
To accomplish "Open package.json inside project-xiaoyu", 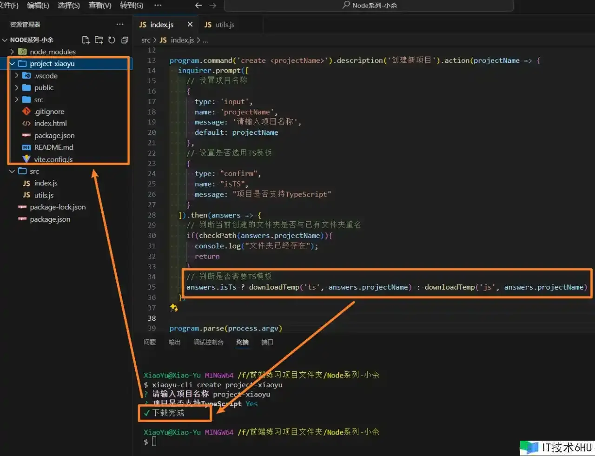I will [x=54, y=135].
